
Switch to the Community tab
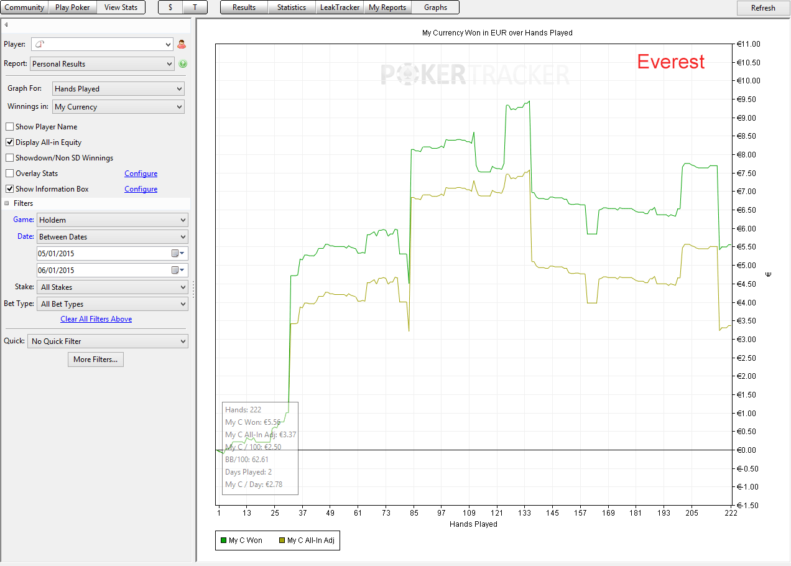click(25, 7)
